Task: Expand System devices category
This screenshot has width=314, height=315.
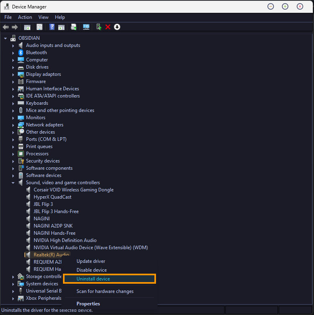Action: point(13,284)
